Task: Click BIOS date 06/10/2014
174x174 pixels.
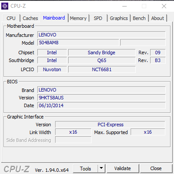Action: (x=101, y=105)
